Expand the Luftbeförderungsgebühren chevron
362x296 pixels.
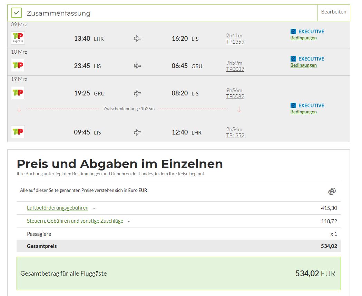coord(94,209)
